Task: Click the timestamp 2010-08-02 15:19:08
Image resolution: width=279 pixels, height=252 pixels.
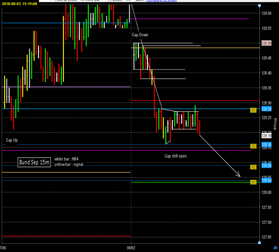Action: (x=19, y=4)
